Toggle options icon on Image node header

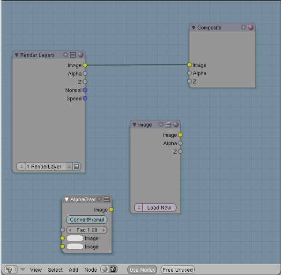point(168,125)
